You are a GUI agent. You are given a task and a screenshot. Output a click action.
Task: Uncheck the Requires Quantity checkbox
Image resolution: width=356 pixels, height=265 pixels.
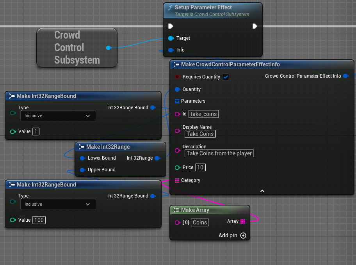pos(226,77)
